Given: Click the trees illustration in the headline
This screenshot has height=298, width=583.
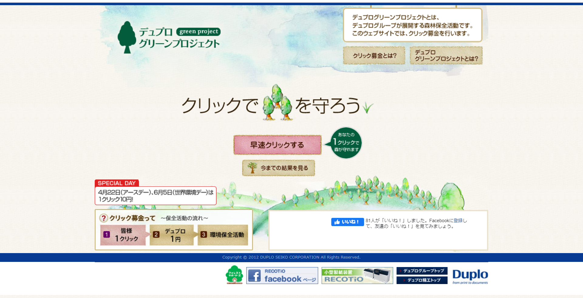Looking at the screenshot, I should pyautogui.click(x=277, y=103).
